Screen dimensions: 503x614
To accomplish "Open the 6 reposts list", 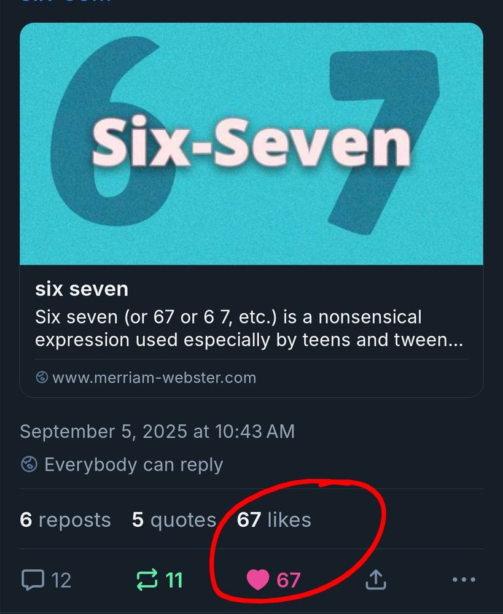I will (x=65, y=519).
